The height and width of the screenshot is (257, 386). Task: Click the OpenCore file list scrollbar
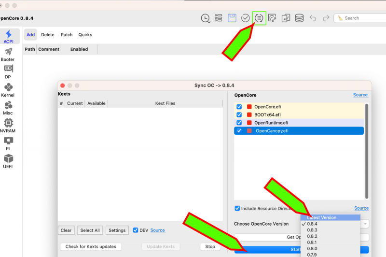point(367,151)
